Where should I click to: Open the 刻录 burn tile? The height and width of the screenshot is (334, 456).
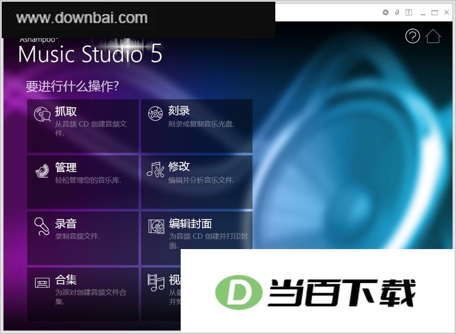click(197, 125)
